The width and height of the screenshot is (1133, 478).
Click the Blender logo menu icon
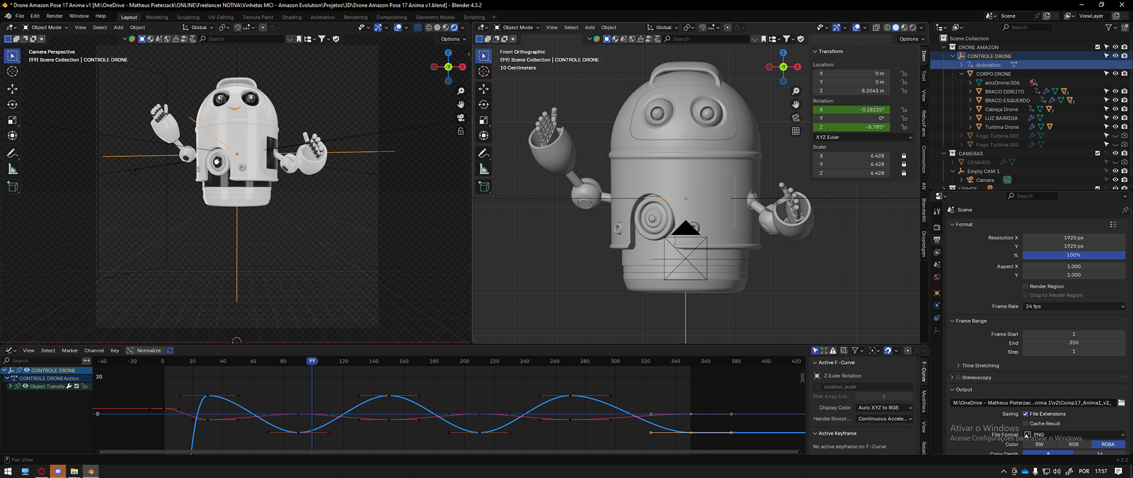[x=8, y=16]
